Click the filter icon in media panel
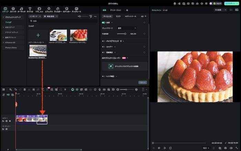241x151 pixels. [91, 16]
